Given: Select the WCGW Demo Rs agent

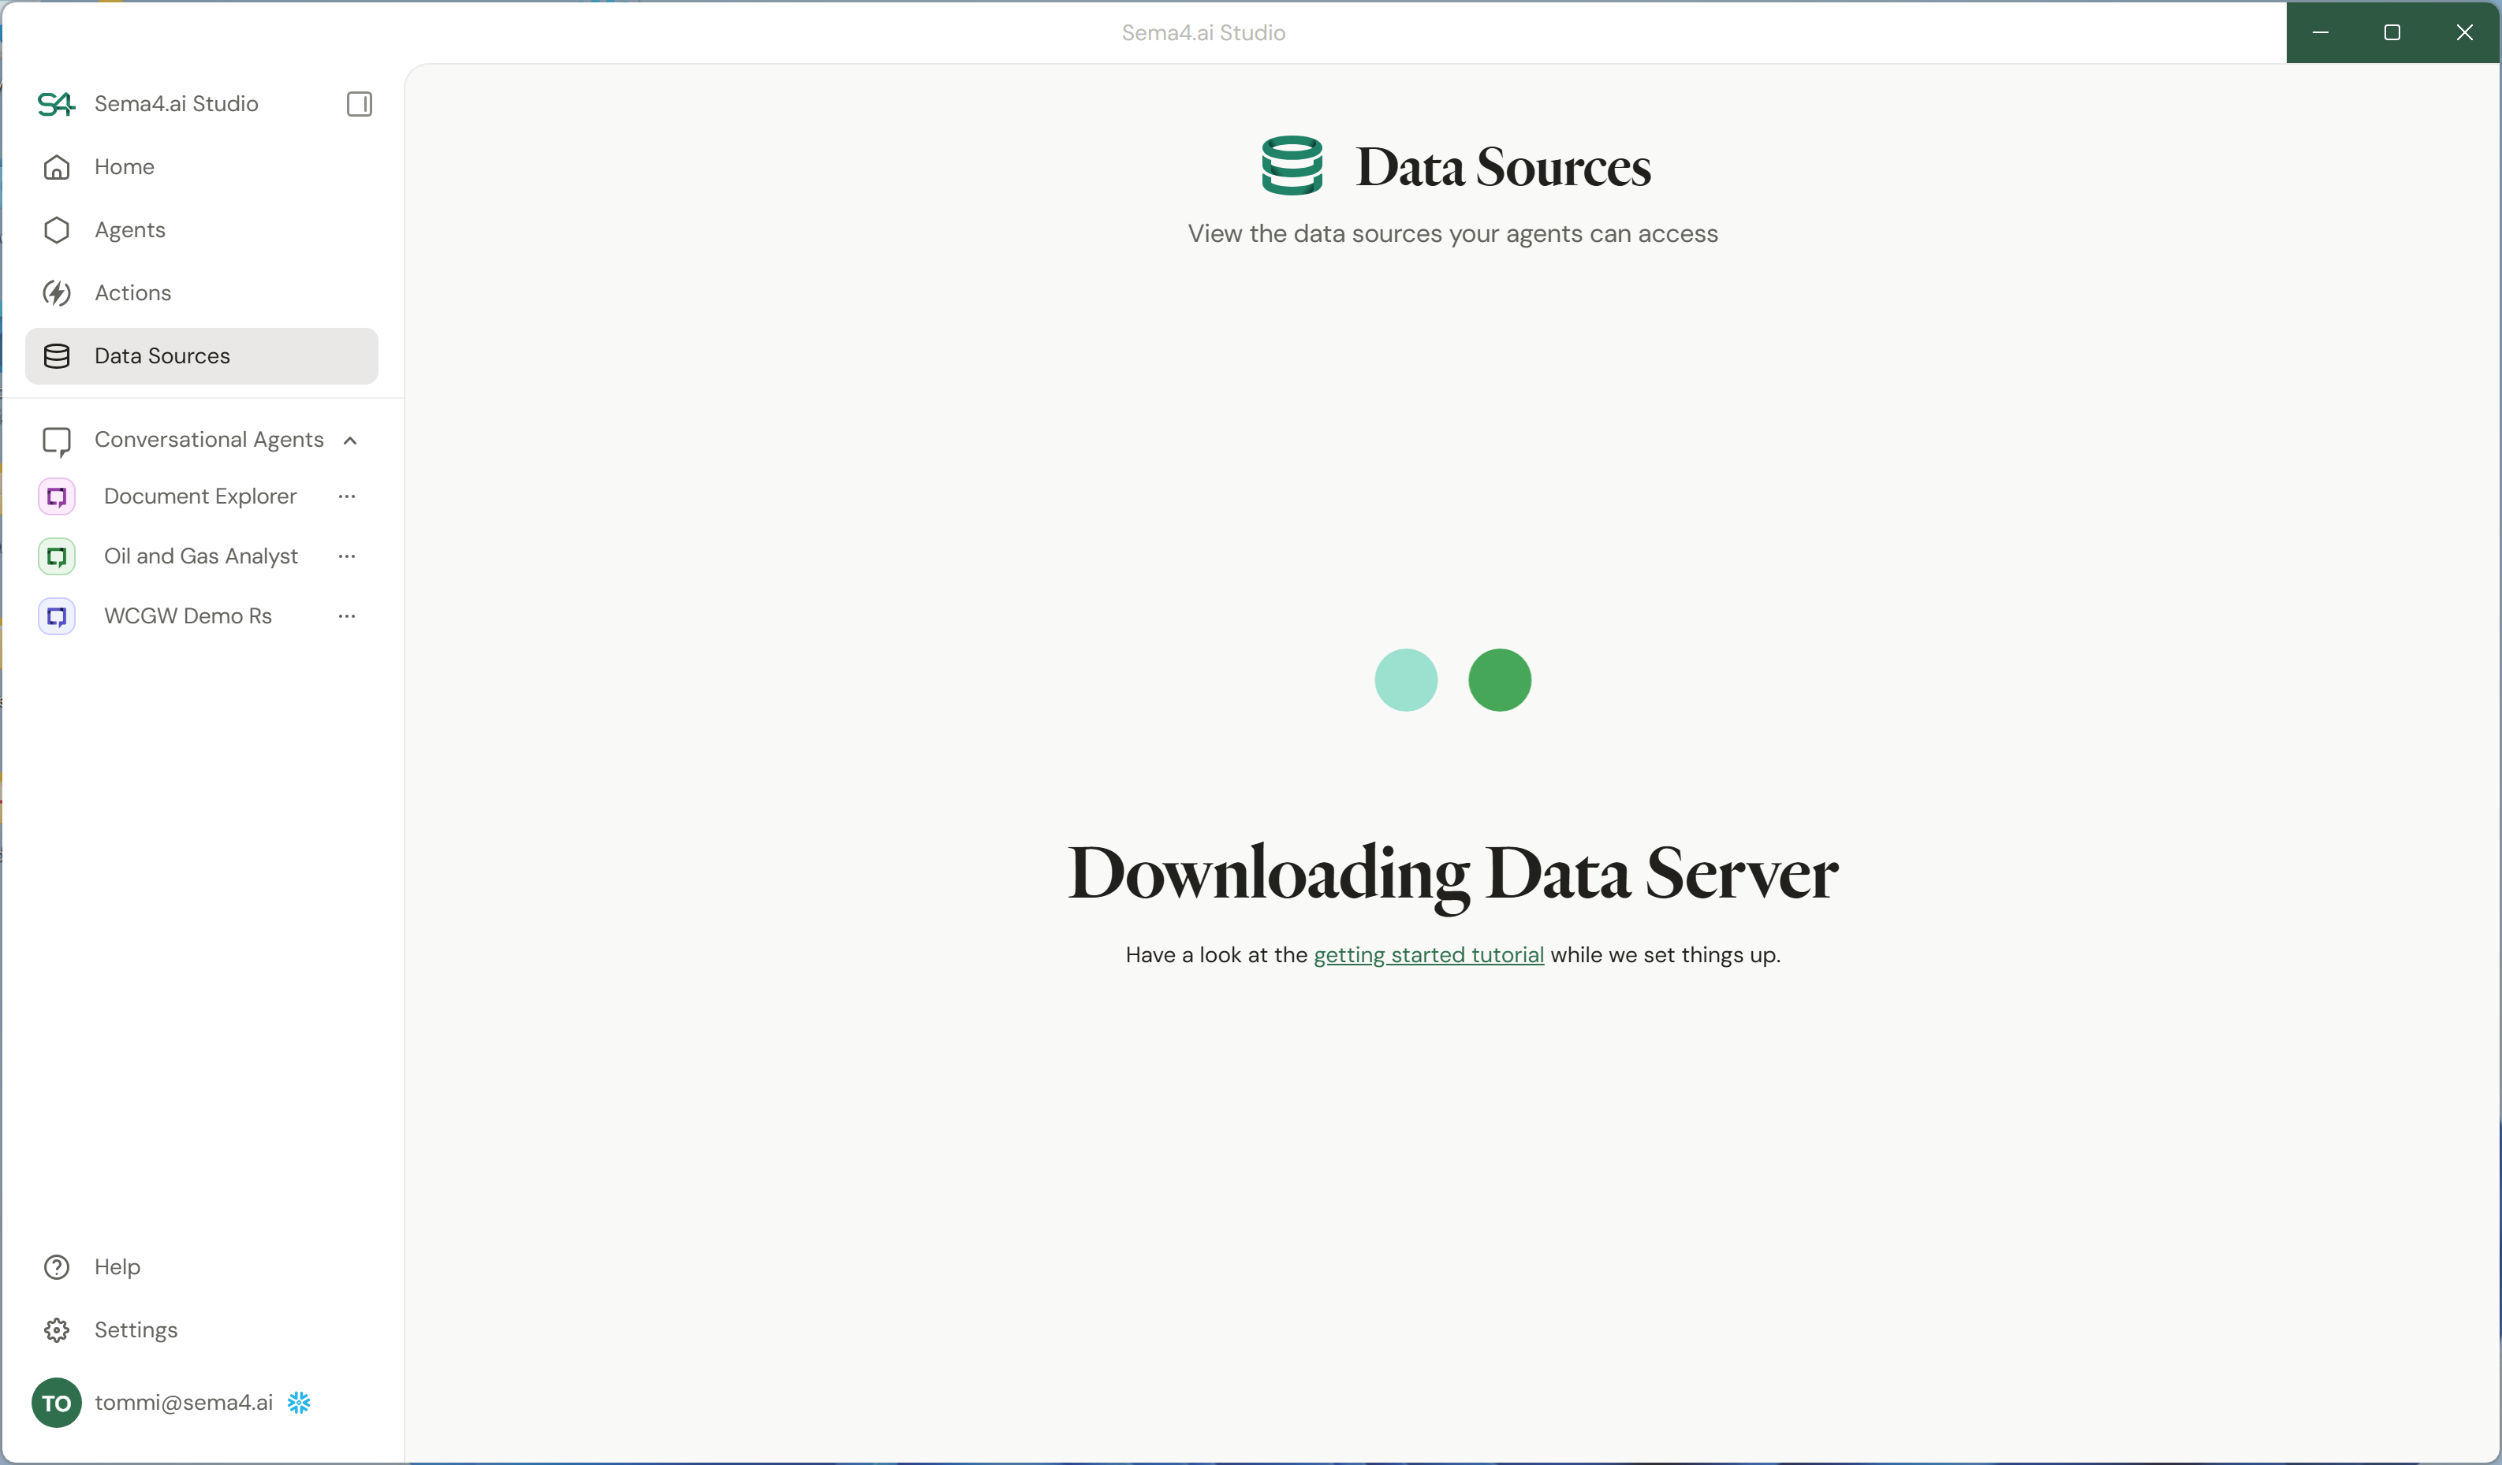Looking at the screenshot, I should coord(188,615).
